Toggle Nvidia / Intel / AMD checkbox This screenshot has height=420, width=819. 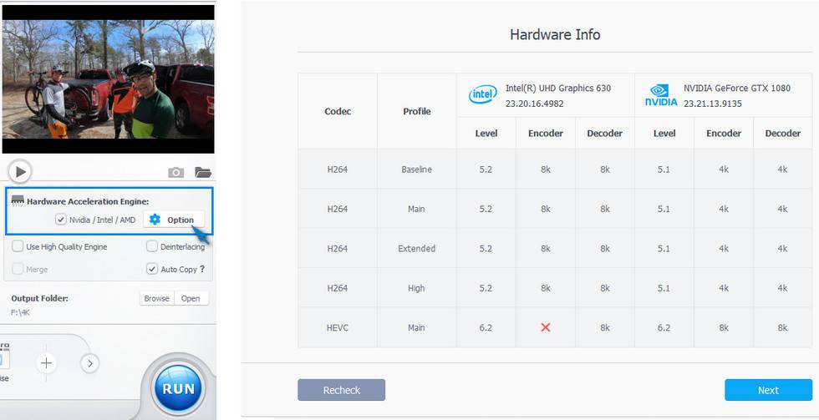pyautogui.click(x=61, y=220)
